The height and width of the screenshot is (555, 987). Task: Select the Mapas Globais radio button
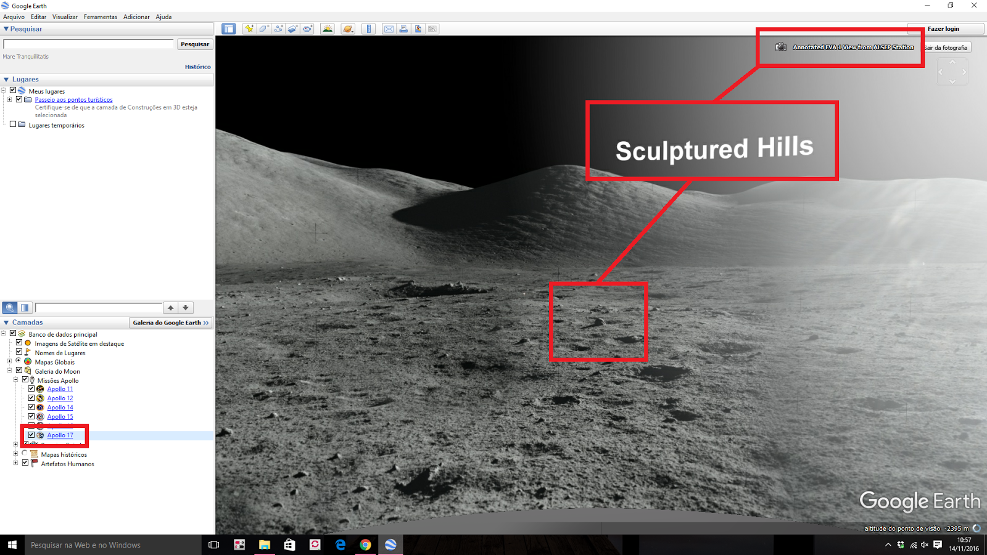(19, 361)
